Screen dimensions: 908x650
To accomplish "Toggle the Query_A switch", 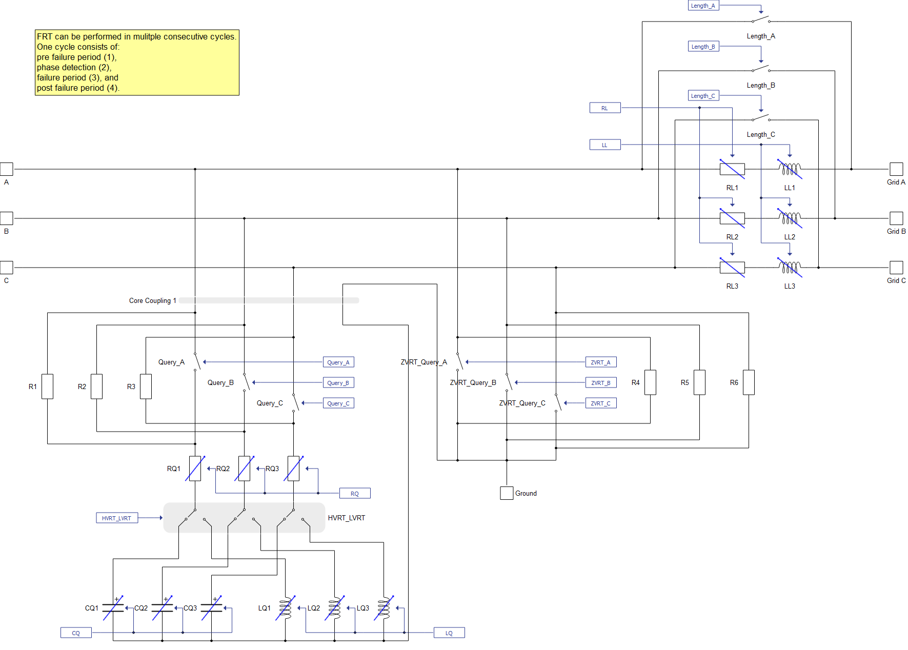I will click(197, 361).
